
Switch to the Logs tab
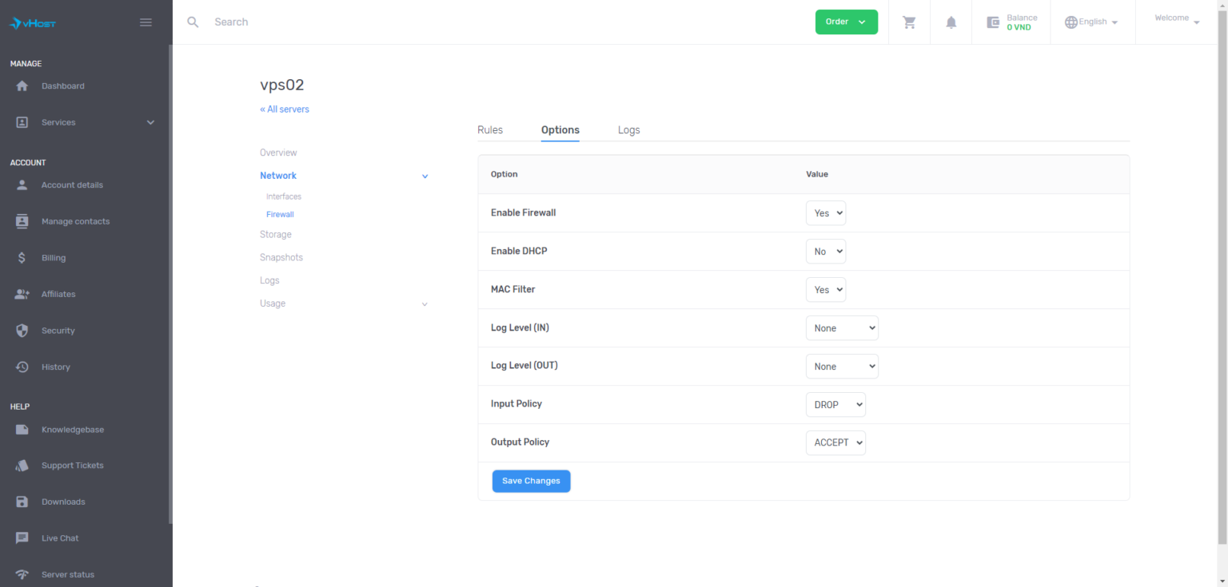[x=629, y=130]
